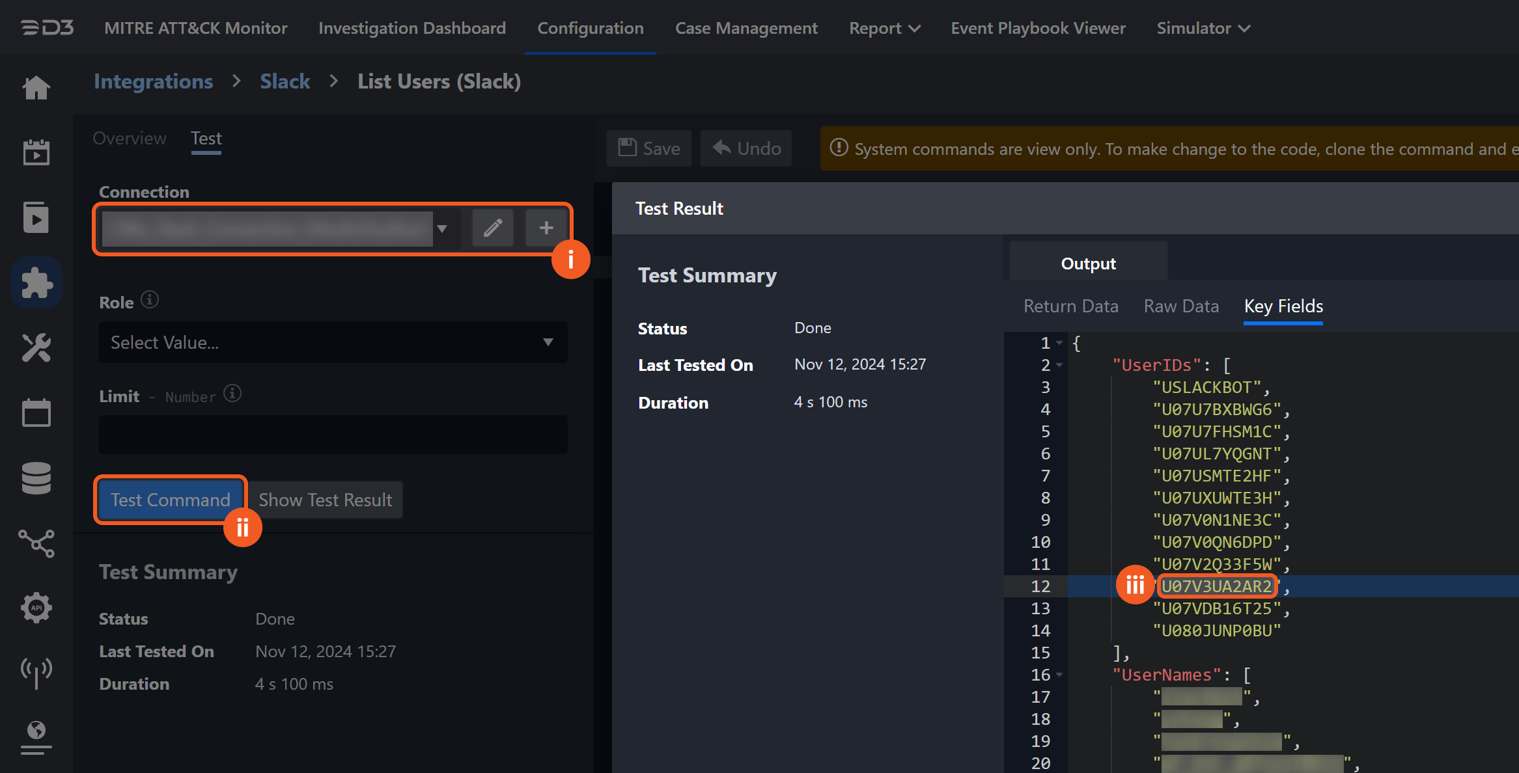
Task: Click the API gear settings icon
Action: click(36, 608)
